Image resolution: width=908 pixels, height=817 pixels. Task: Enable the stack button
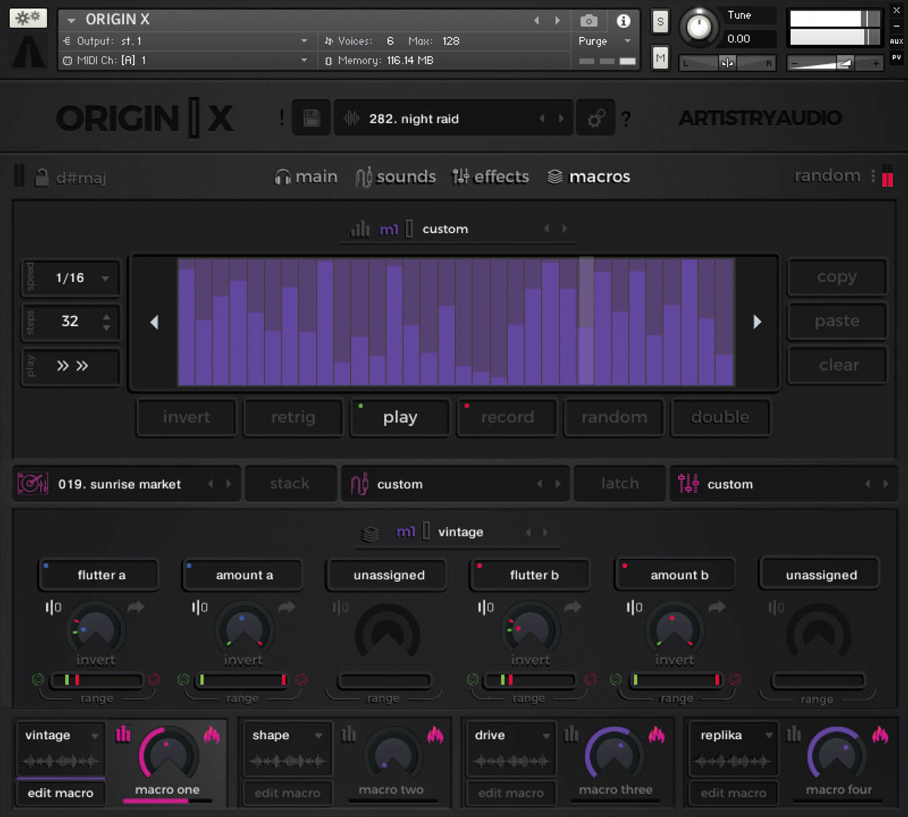(290, 483)
